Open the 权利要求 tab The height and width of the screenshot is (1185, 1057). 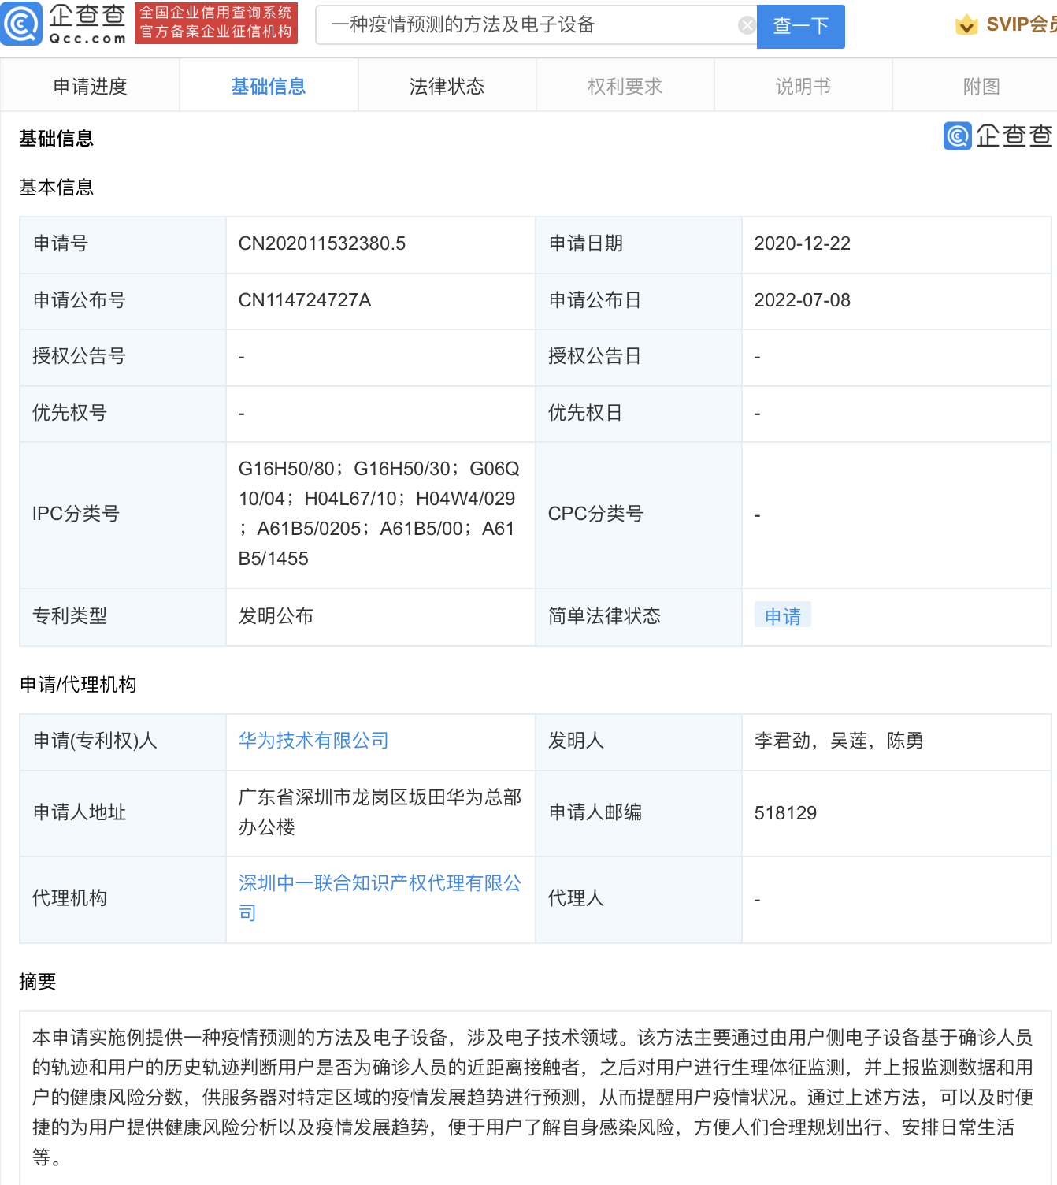[x=625, y=86]
